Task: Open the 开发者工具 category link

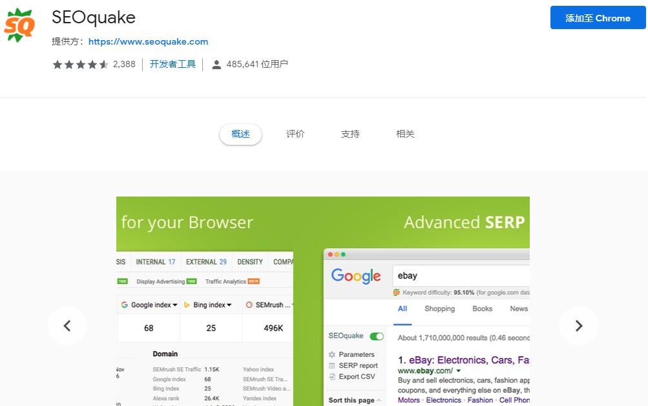Action: click(172, 64)
